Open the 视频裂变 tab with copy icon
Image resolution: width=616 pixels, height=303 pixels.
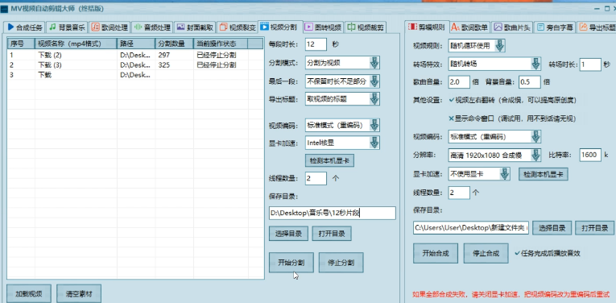[238, 27]
